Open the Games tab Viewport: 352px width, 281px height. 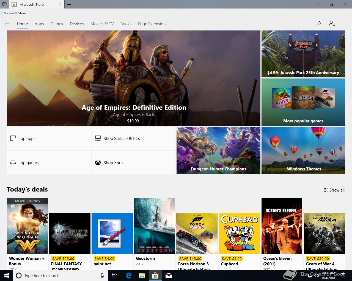tap(57, 24)
